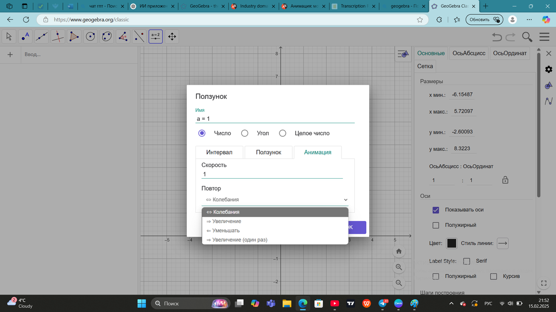Select the Угол radio button
The width and height of the screenshot is (556, 312).
(x=245, y=133)
